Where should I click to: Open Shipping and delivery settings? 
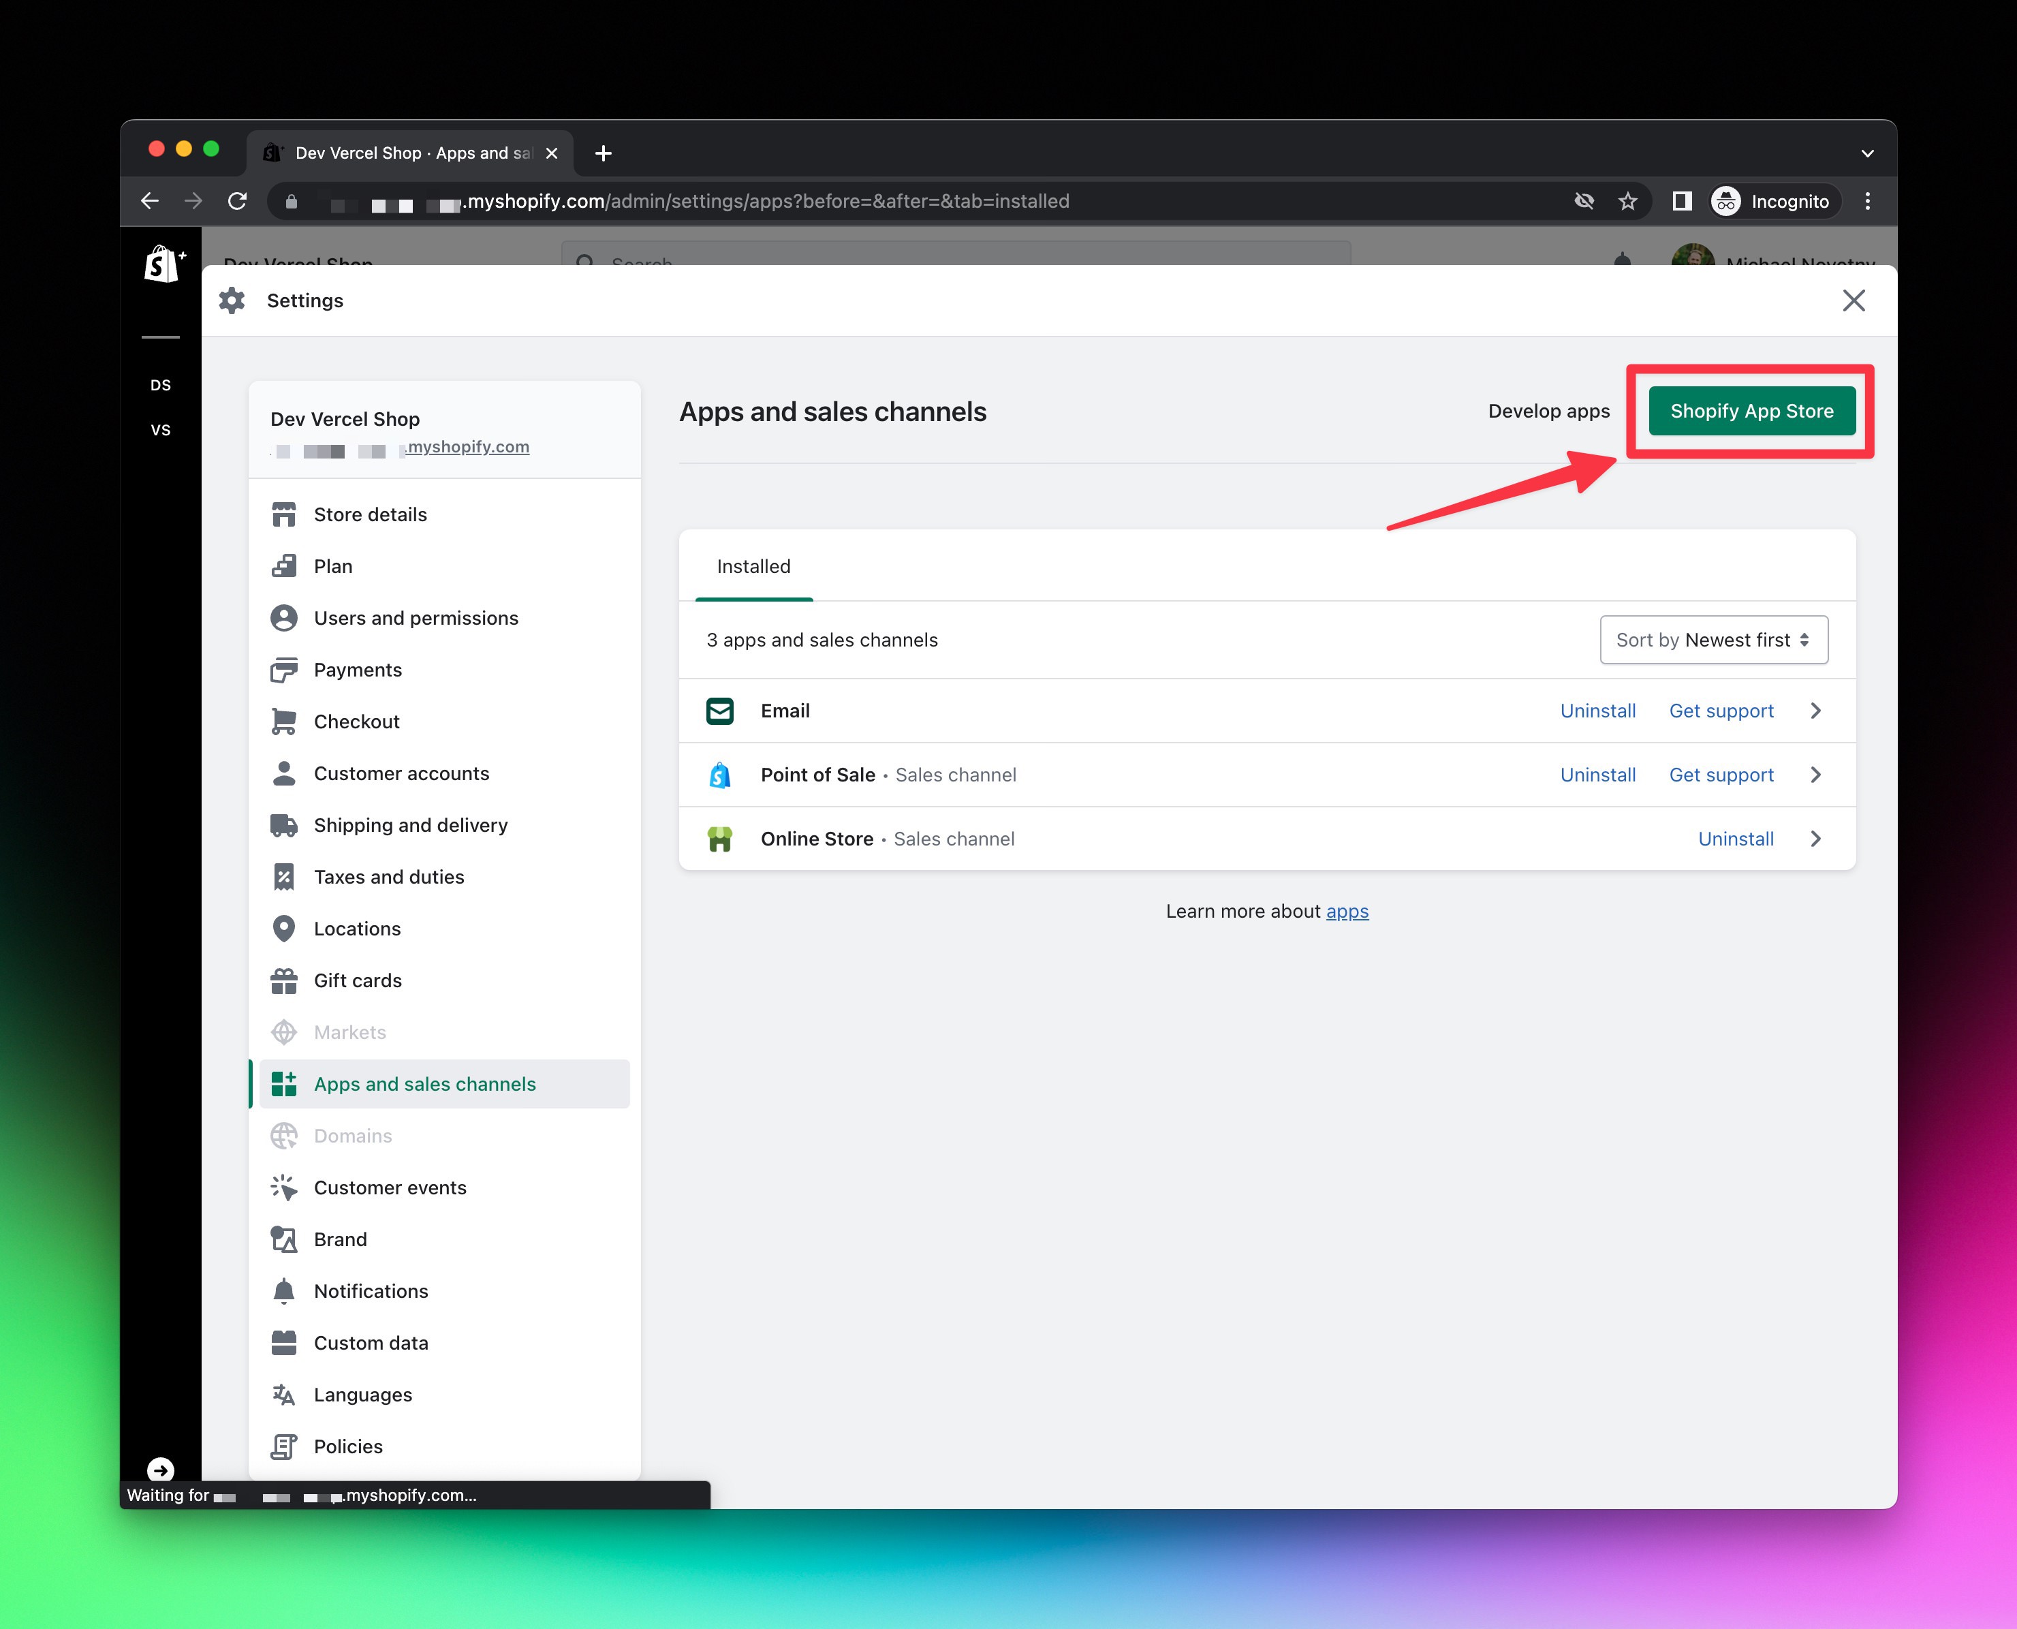click(445, 825)
